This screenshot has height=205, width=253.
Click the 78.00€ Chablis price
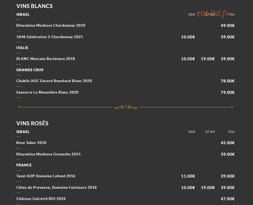(228, 81)
